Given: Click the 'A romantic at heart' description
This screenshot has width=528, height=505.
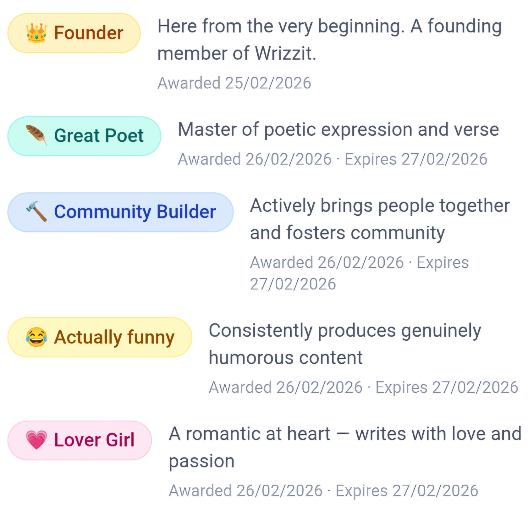Looking at the screenshot, I should pyautogui.click(x=345, y=447).
